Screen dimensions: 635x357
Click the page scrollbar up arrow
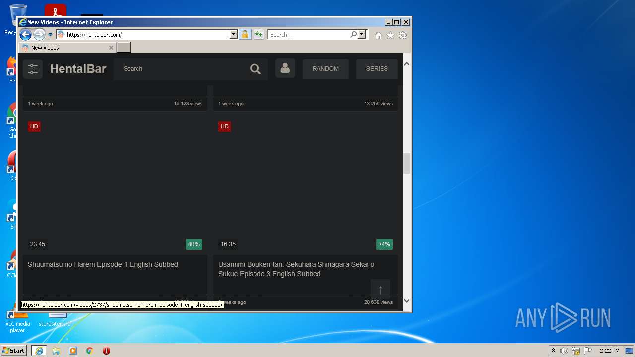pyautogui.click(x=407, y=64)
